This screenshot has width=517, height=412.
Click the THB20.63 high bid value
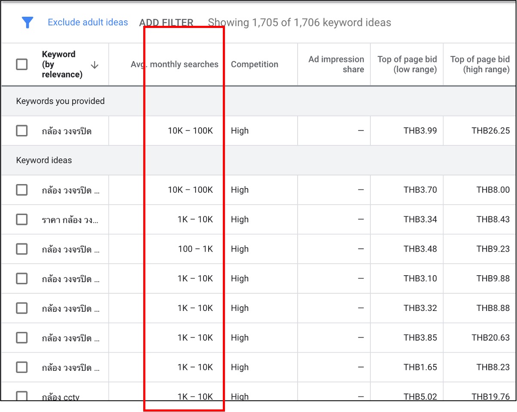click(491, 338)
